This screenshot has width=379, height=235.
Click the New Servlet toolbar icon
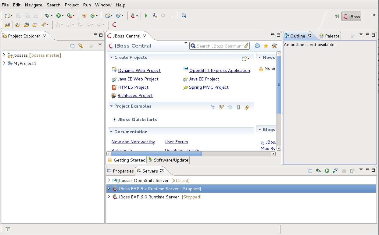(118, 16)
